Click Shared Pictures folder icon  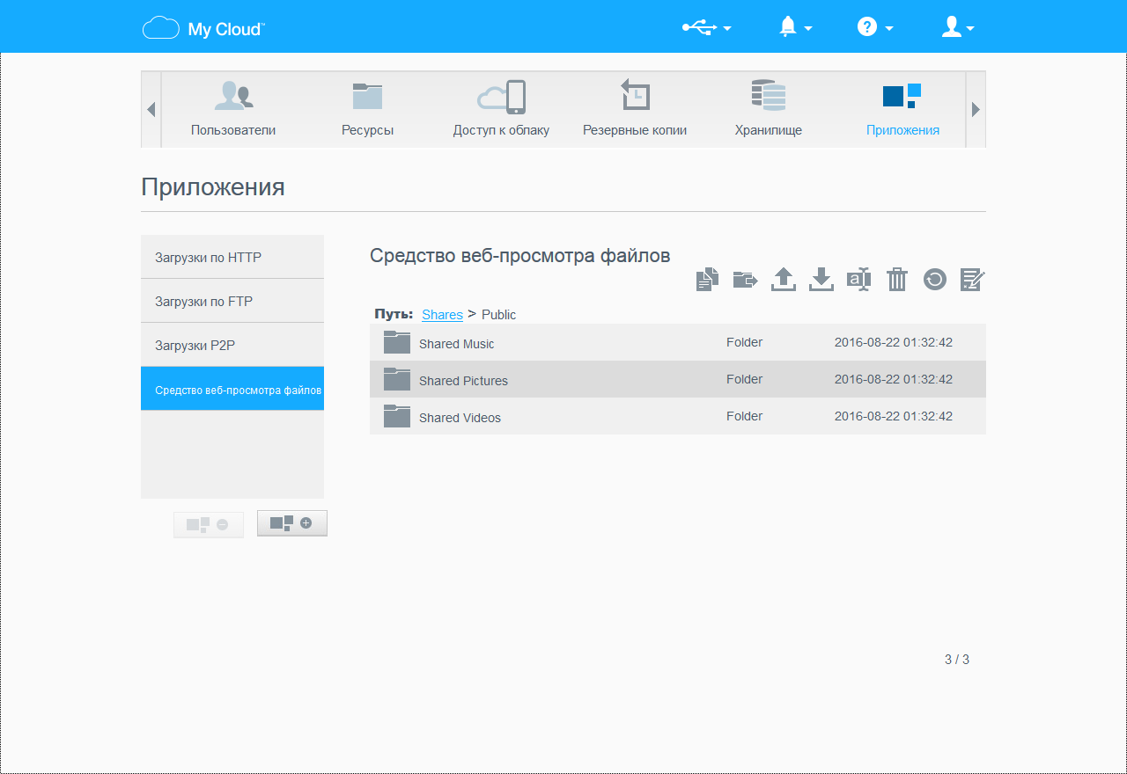(397, 379)
